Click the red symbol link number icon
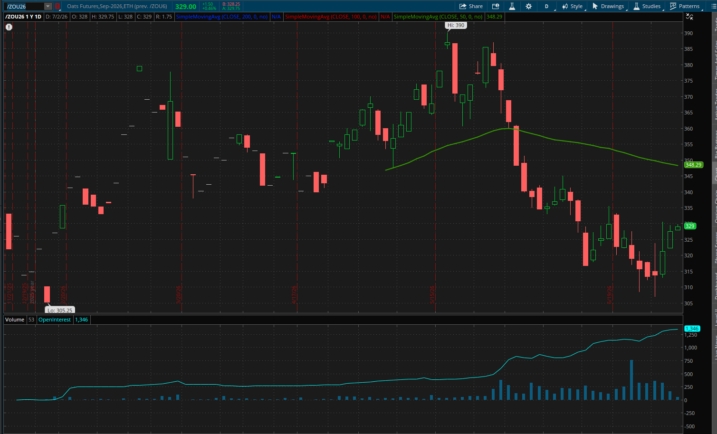717x434 pixels. point(57,6)
